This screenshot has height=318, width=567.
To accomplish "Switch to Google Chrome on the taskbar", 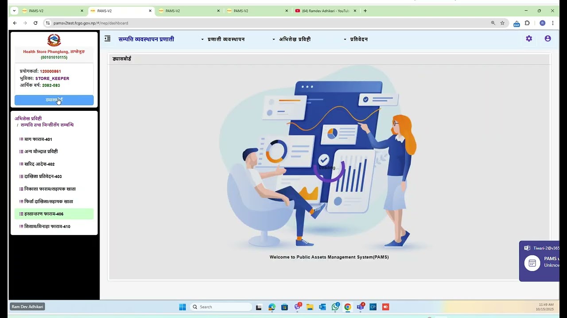I will (348, 307).
